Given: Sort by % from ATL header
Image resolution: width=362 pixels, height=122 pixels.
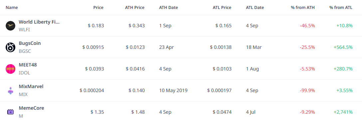Looking at the screenshot, I should [341, 8].
